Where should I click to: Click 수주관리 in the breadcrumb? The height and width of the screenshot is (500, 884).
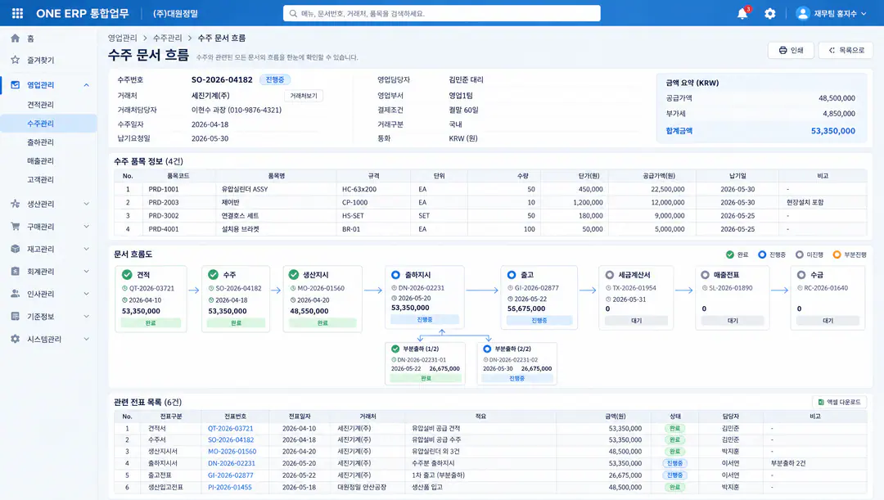168,38
